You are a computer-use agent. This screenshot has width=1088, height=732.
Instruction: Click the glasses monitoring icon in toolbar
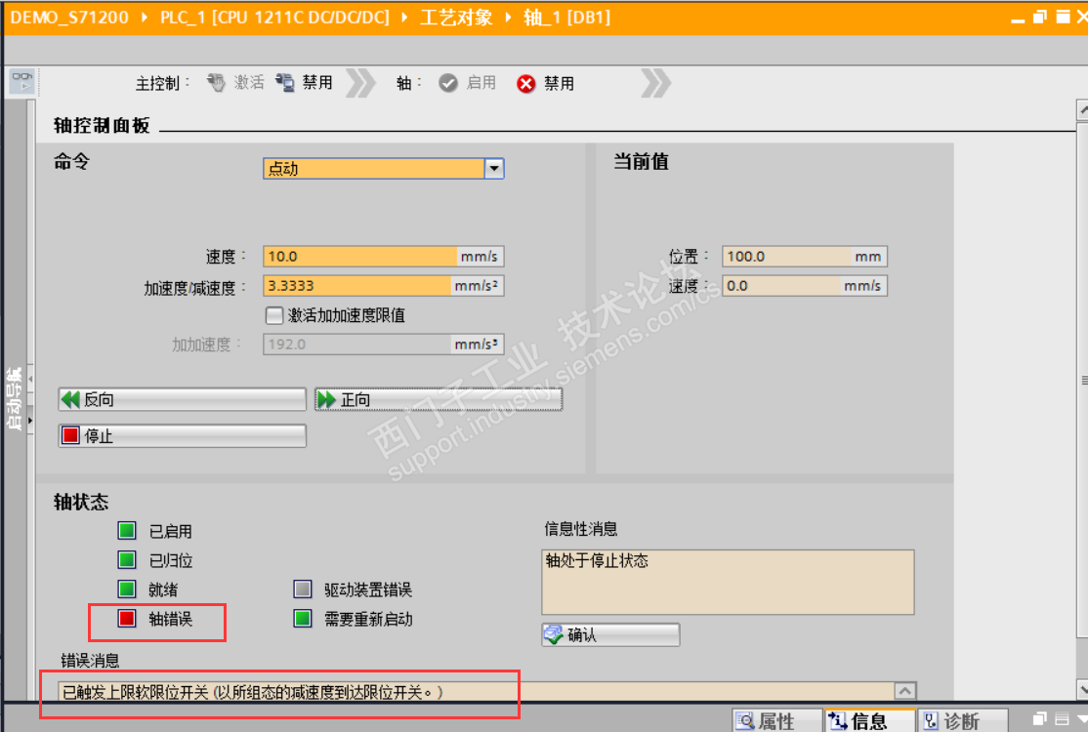tap(22, 81)
